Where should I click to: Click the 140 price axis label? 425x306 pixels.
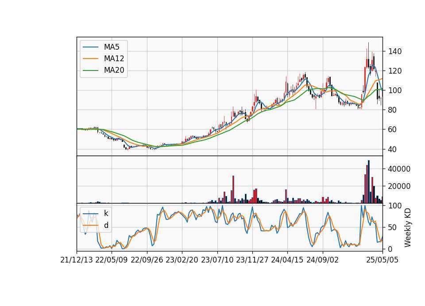pyautogui.click(x=395, y=51)
